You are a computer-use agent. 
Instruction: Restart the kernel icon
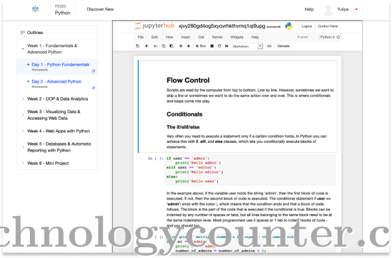[x=219, y=46]
